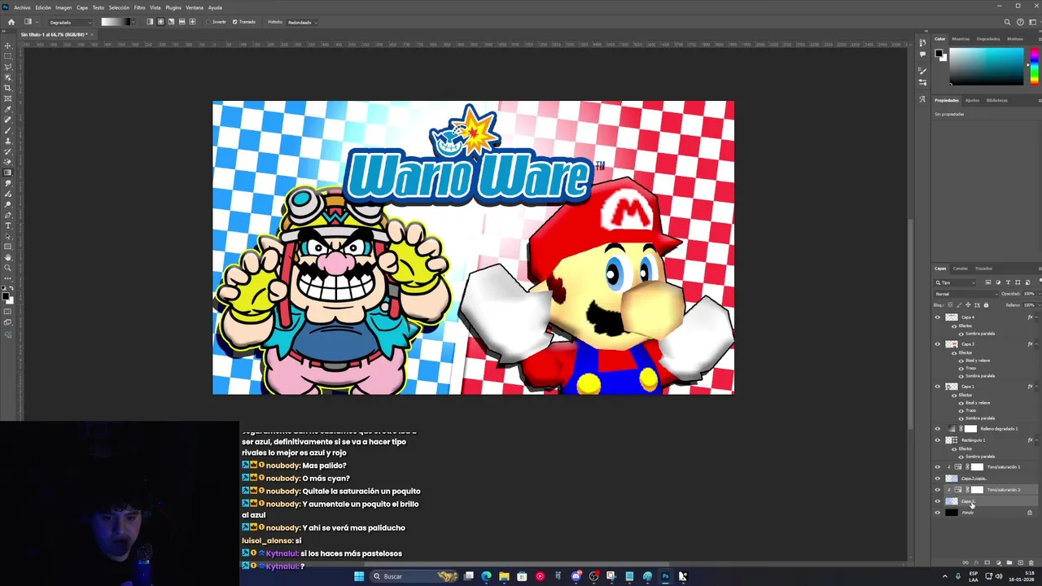Image resolution: width=1042 pixels, height=586 pixels.
Task: Select the Eyedropper tool
Action: tap(8, 109)
